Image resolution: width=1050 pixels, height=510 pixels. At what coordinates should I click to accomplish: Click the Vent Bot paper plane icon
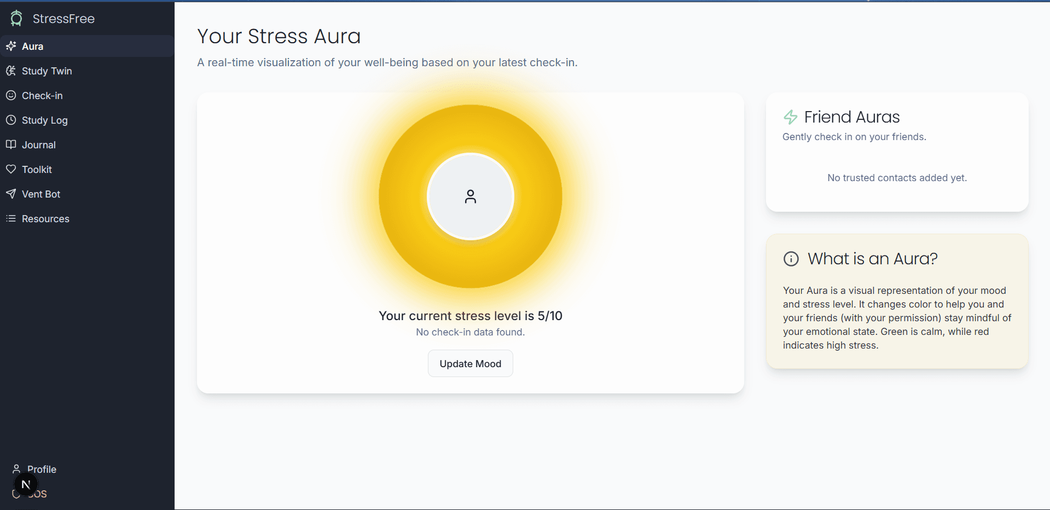click(11, 194)
